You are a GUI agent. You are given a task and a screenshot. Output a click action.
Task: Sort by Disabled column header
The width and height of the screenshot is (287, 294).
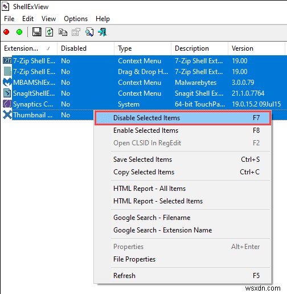coord(85,48)
